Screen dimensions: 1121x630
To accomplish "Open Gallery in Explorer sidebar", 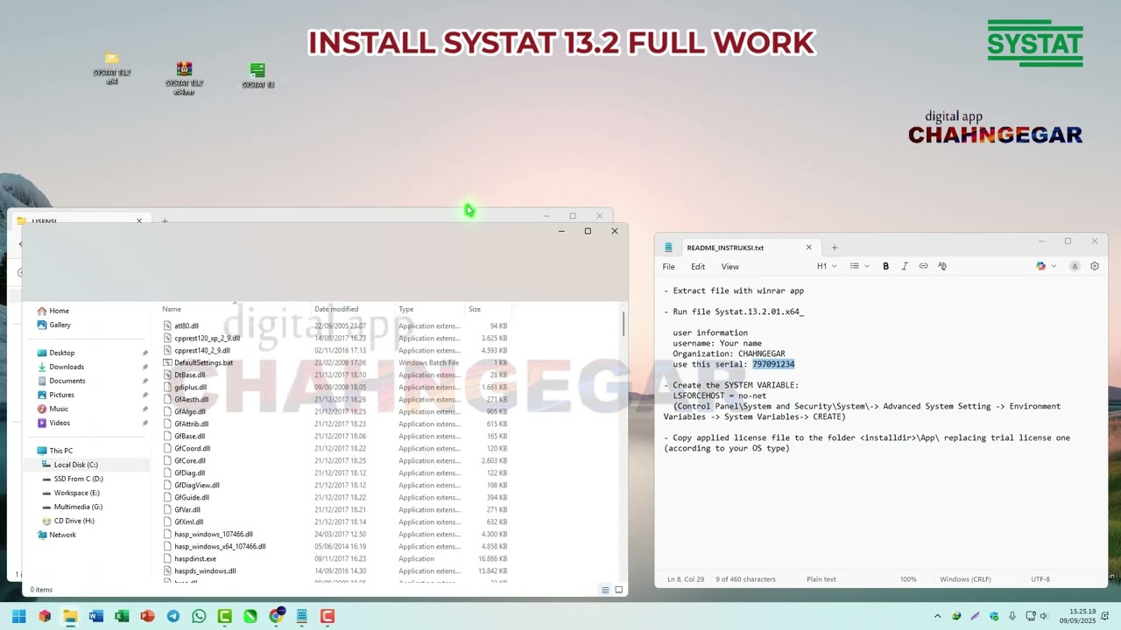I will [x=60, y=325].
